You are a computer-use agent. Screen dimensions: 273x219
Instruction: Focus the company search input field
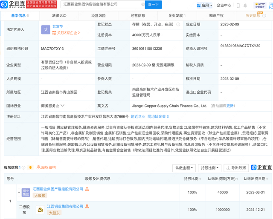click(x=102, y=4)
